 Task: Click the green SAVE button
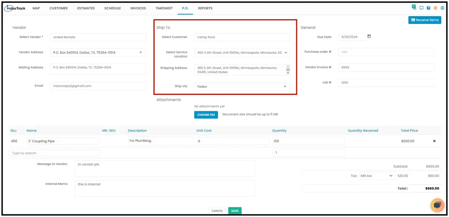pos(235,211)
